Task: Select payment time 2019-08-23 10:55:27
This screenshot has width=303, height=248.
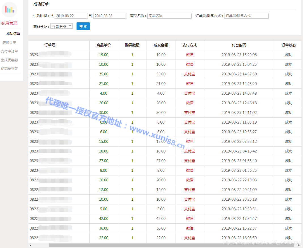Action: tap(239, 132)
